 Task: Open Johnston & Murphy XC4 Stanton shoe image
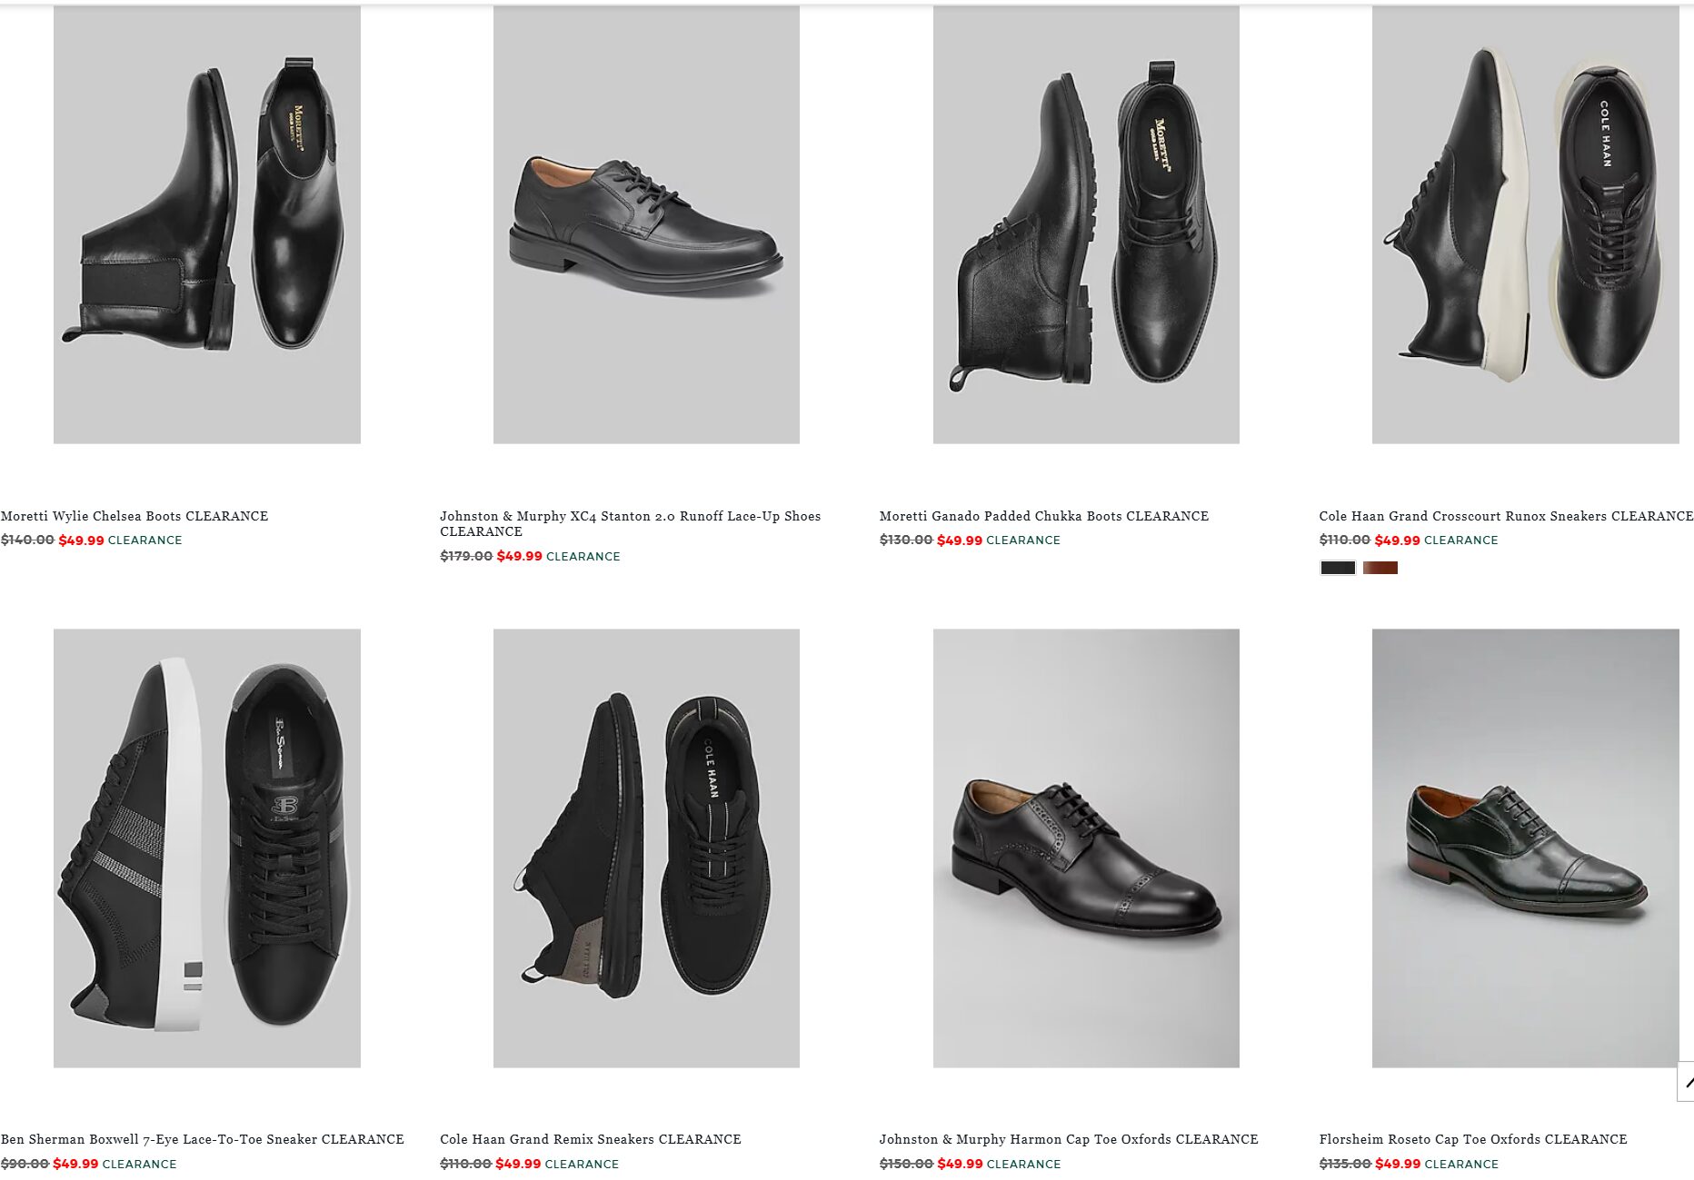pos(646,224)
